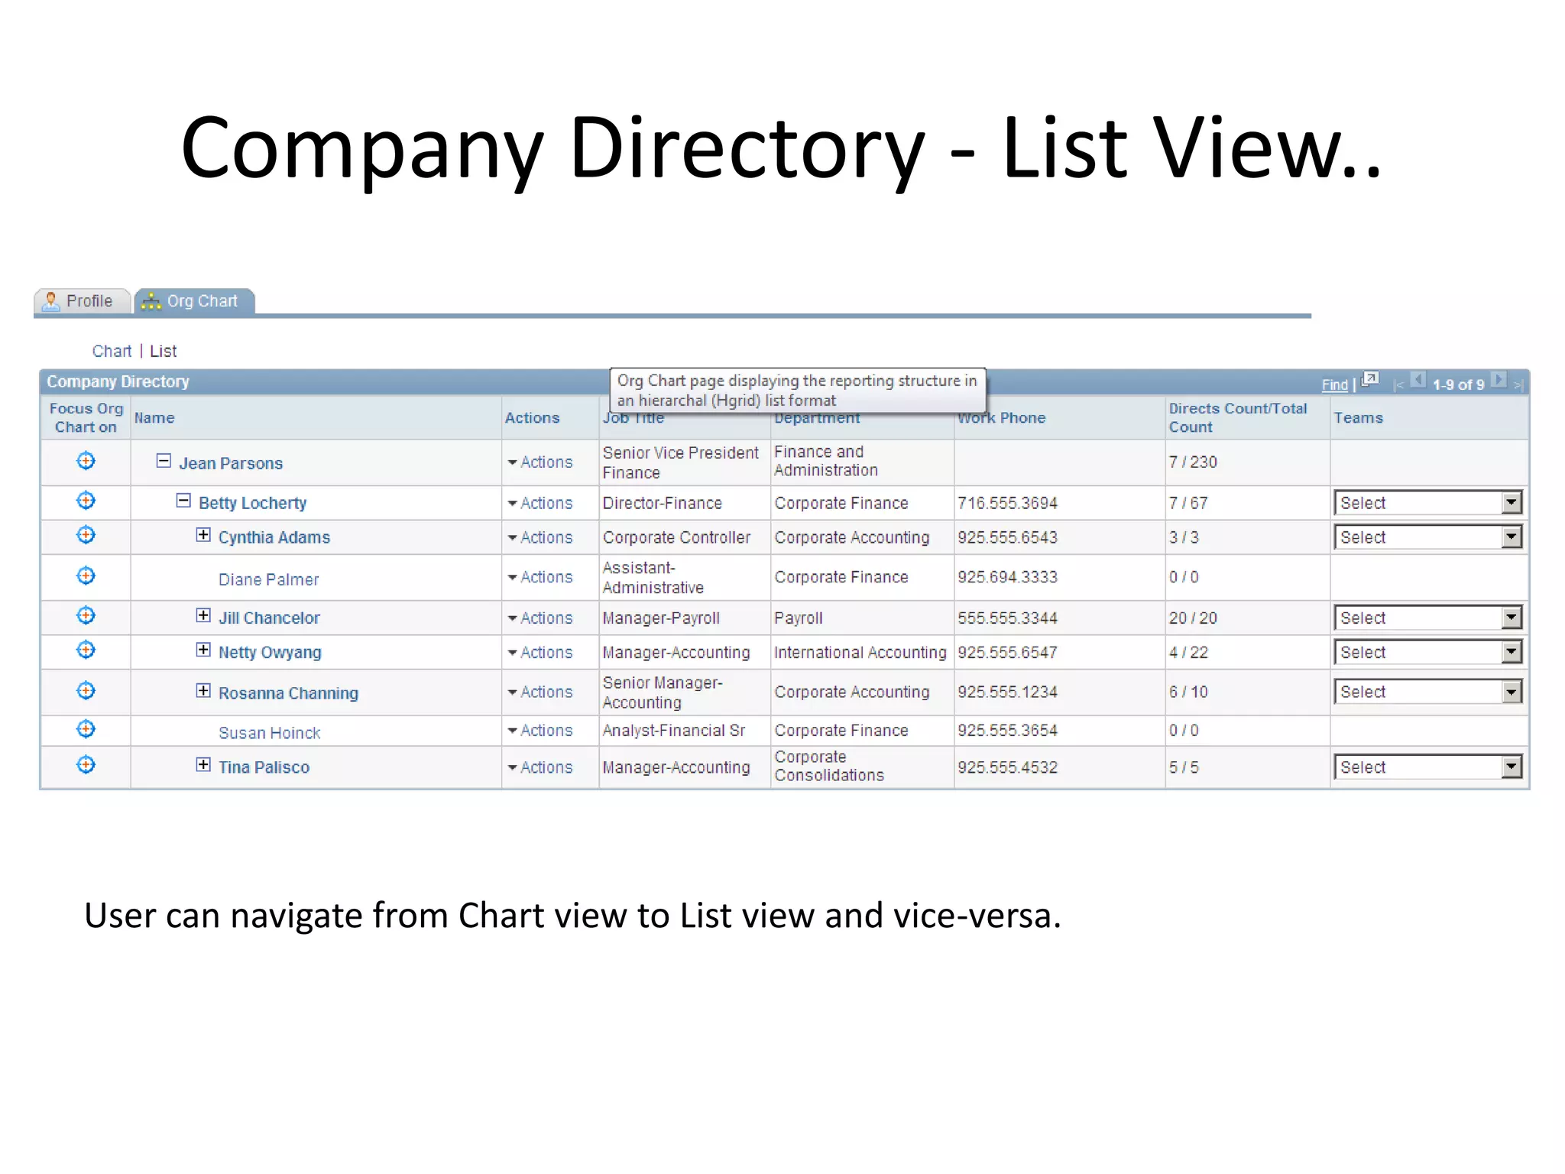Image resolution: width=1565 pixels, height=1174 pixels.
Task: Switch to the Org Chart tab
Action: click(x=194, y=301)
